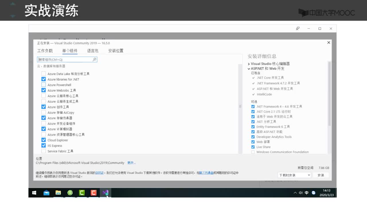Click 更改... link for install location
This screenshot has height=206, width=367.
[x=131, y=163]
